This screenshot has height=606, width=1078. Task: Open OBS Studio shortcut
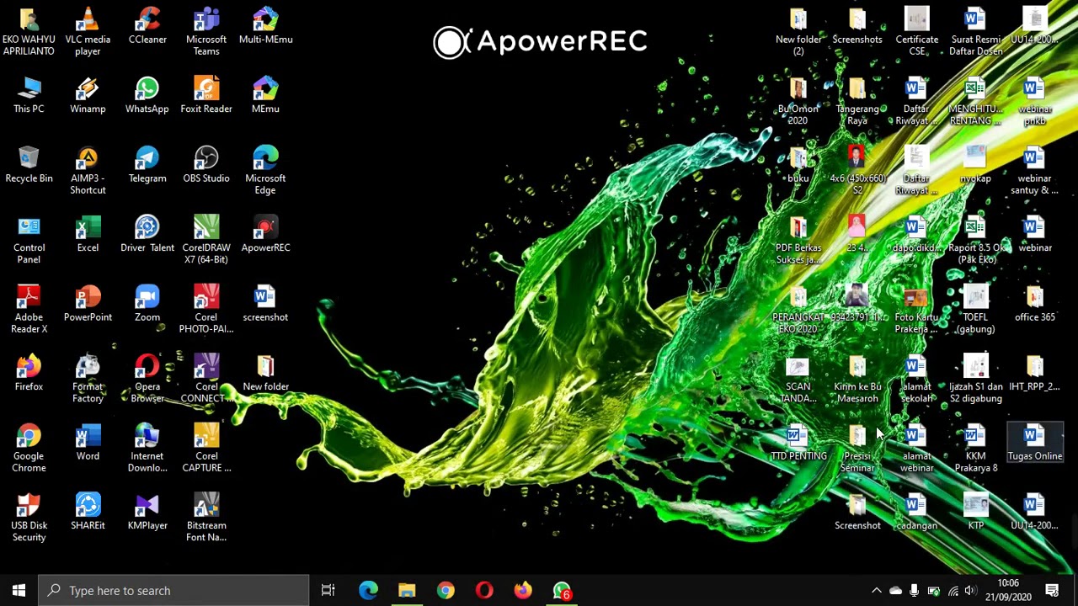tap(206, 164)
